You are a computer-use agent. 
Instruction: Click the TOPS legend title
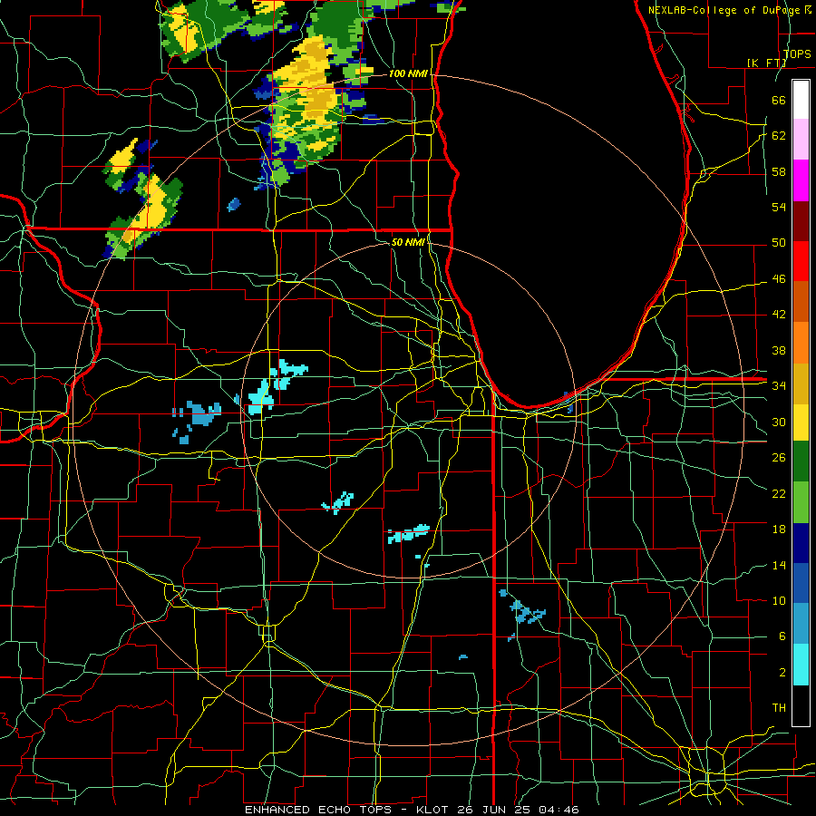[x=797, y=53]
